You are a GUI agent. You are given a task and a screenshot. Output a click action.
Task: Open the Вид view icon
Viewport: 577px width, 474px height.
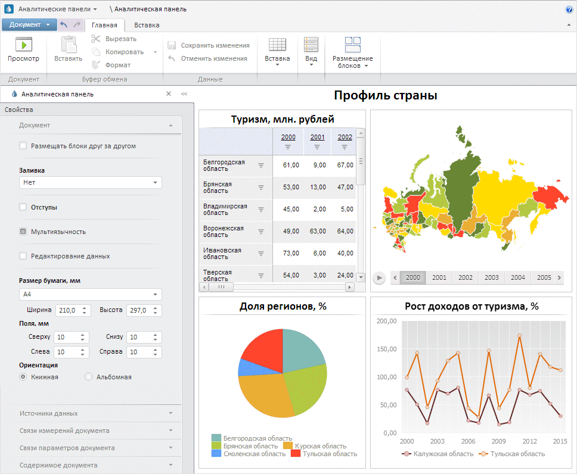311,45
